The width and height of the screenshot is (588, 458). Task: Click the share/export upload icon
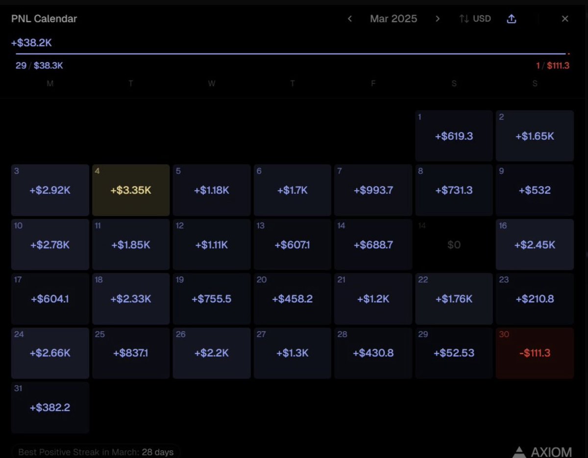click(x=512, y=19)
